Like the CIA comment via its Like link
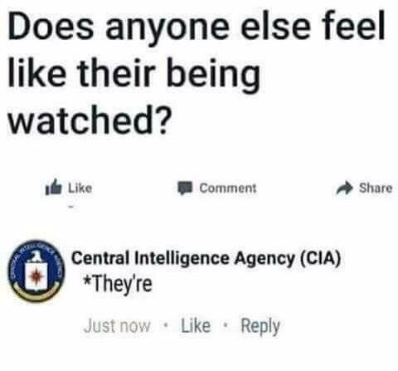The height and width of the screenshot is (371, 398). click(196, 325)
